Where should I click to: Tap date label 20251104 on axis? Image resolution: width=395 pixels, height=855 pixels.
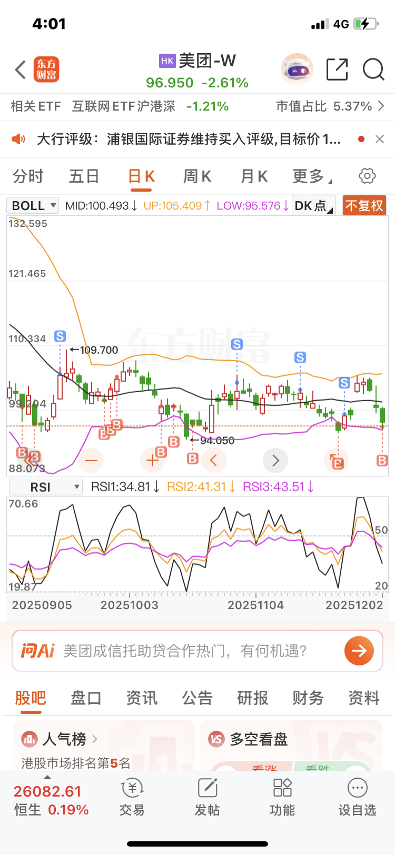[255, 605]
